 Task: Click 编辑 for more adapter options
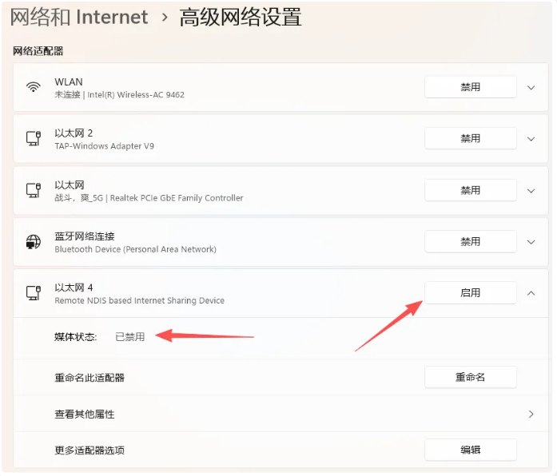471,450
